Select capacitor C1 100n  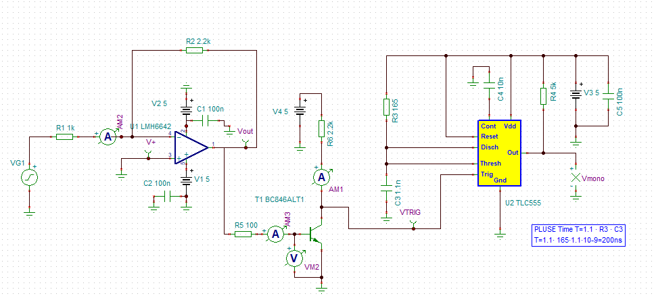[205, 121]
